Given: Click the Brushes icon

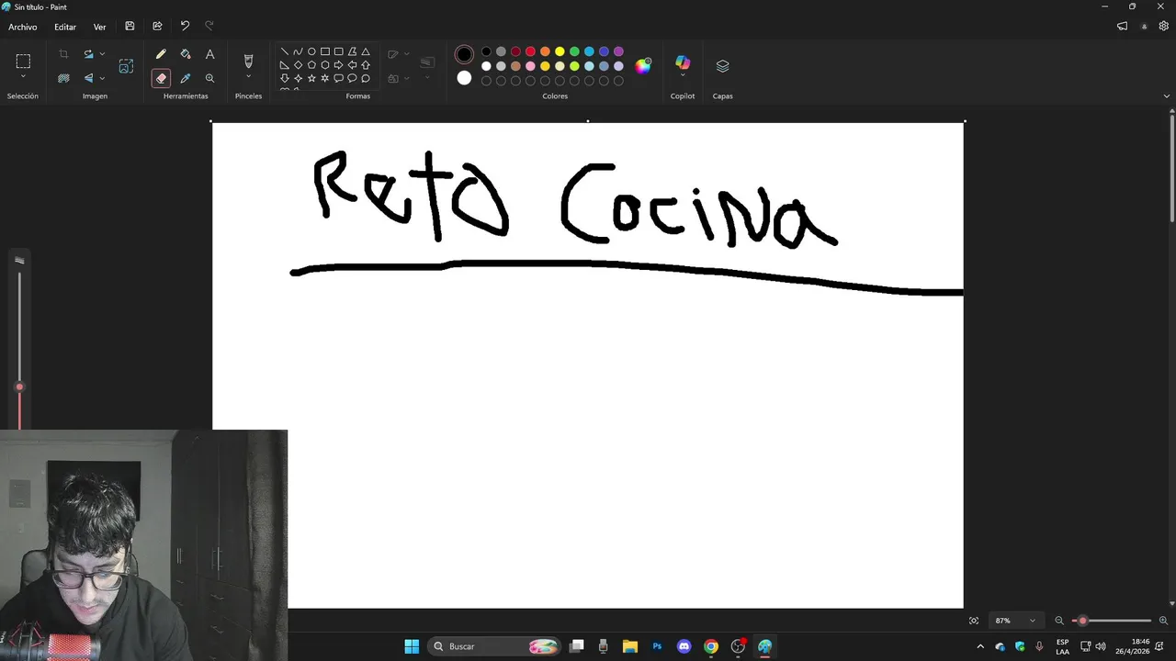Looking at the screenshot, I should (248, 61).
